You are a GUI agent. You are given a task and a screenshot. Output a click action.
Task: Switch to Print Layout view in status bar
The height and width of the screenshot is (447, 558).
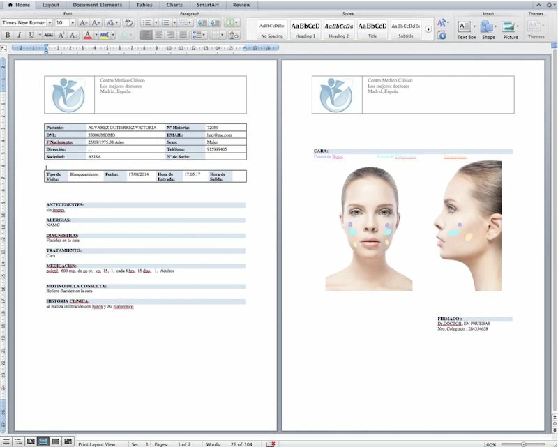point(43,441)
